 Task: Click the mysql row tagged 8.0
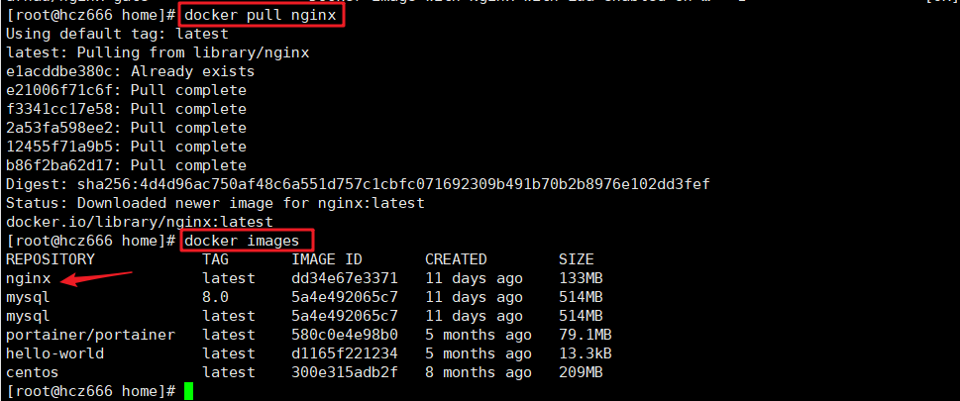[304, 297]
